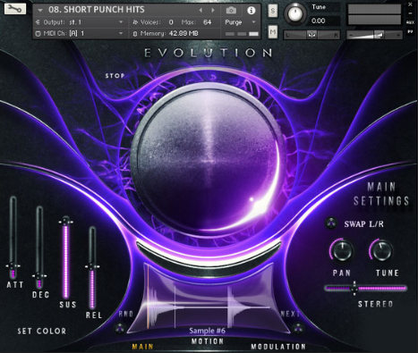
Task: Switch to the MODULATION tab
Action: coord(278,347)
